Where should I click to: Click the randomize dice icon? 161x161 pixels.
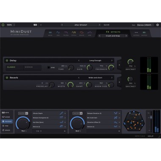(x=35, y=25)
